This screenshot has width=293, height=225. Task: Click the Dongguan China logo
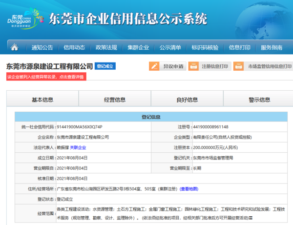click(25, 19)
